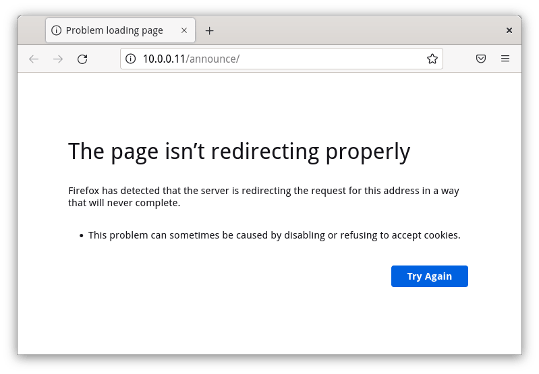Close the Firefox window
This screenshot has height=374, width=539.
click(x=509, y=30)
